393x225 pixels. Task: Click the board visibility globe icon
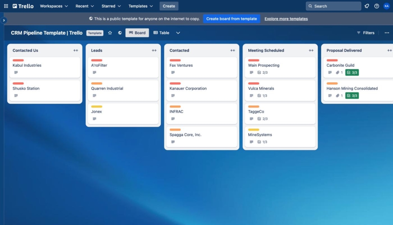(x=119, y=33)
